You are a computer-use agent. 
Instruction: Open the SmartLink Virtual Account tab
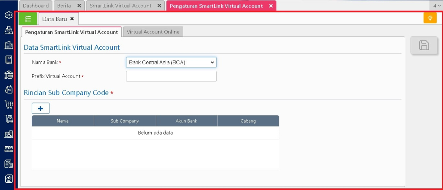click(120, 6)
